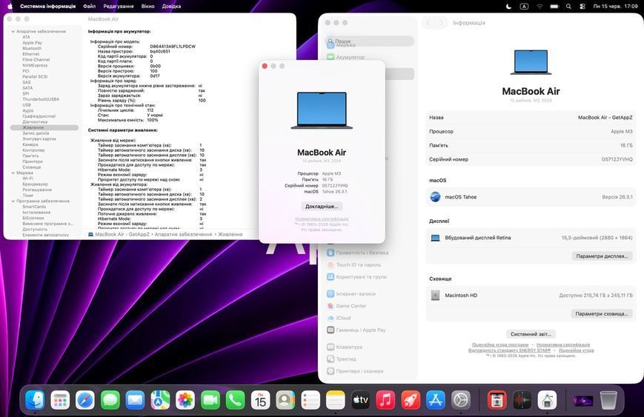
Task: Open Music app in the Dock
Action: click(385, 400)
